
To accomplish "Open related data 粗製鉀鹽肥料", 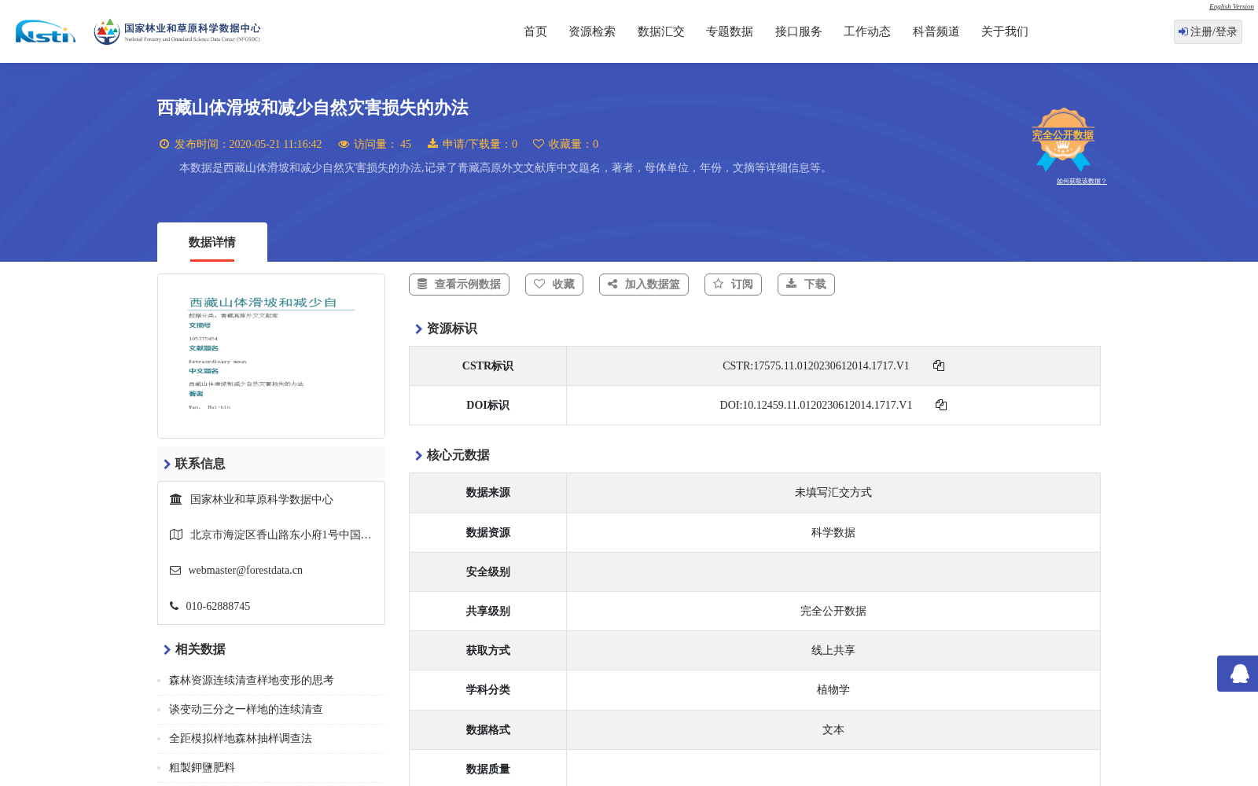I will [202, 768].
